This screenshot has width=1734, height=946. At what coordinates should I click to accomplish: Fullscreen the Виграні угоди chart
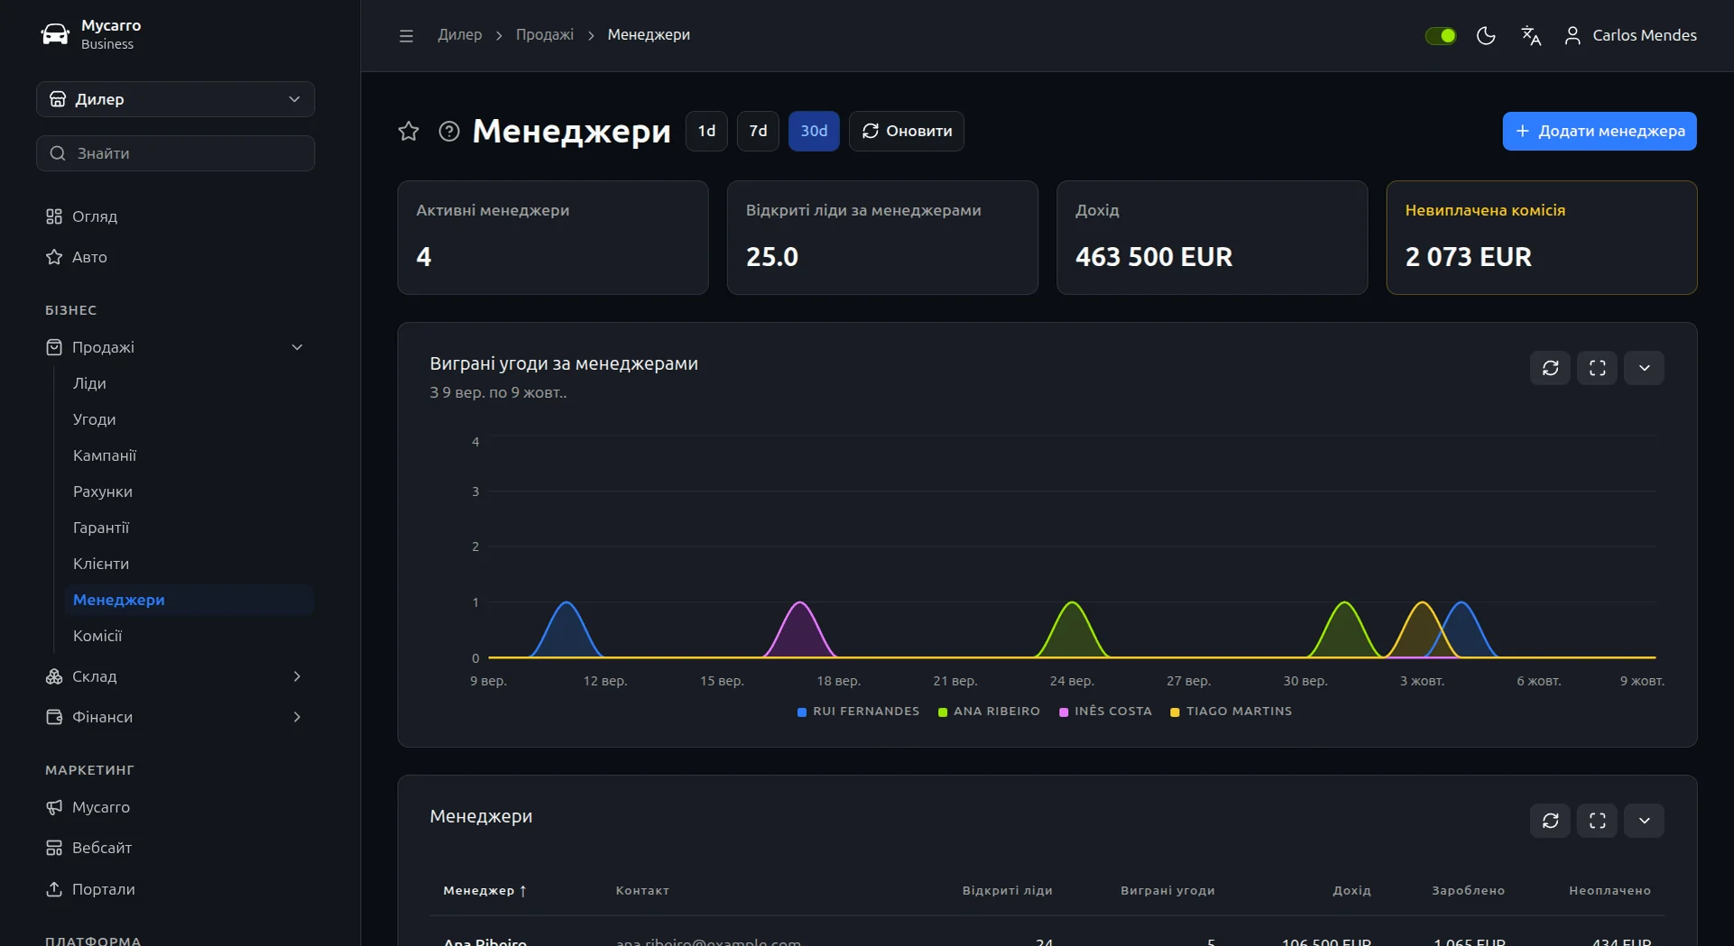tap(1597, 368)
